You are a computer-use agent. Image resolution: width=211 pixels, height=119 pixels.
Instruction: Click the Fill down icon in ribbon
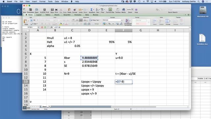coord(32,20)
